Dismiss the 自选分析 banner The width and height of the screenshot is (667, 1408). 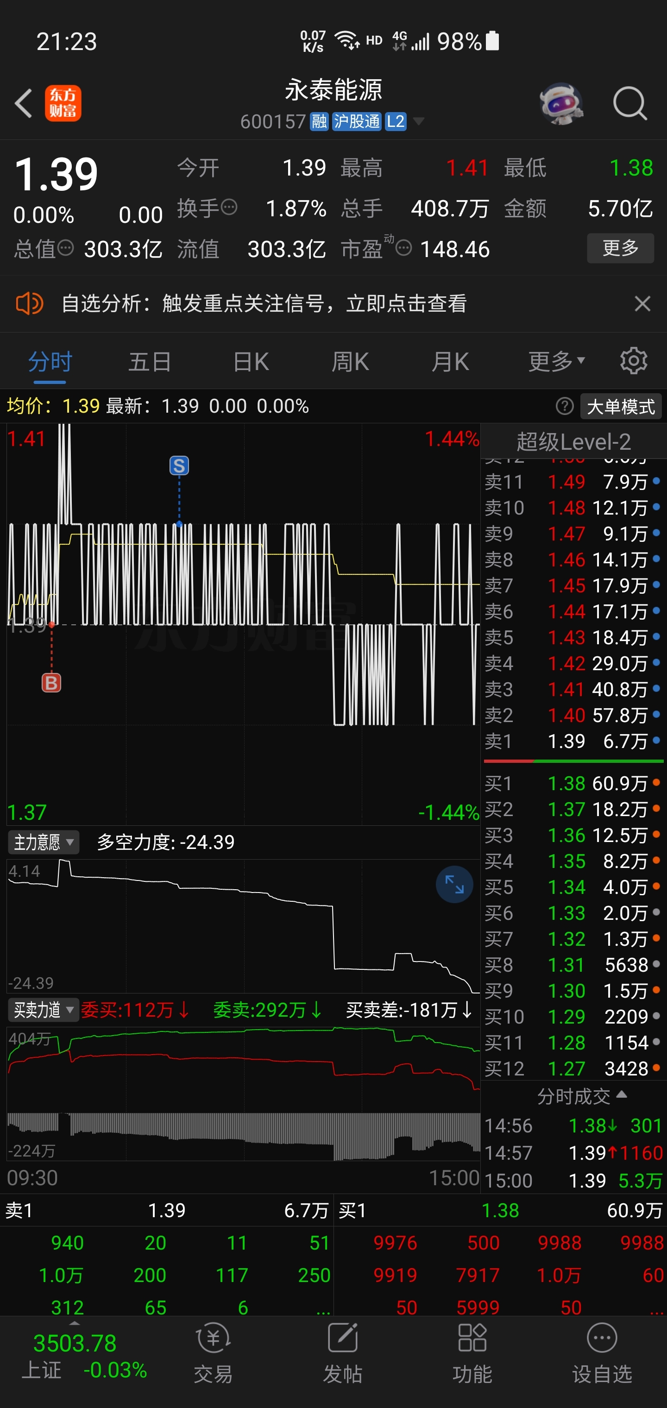point(642,303)
